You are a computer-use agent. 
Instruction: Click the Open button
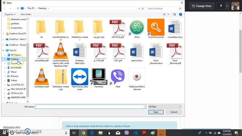156,112
